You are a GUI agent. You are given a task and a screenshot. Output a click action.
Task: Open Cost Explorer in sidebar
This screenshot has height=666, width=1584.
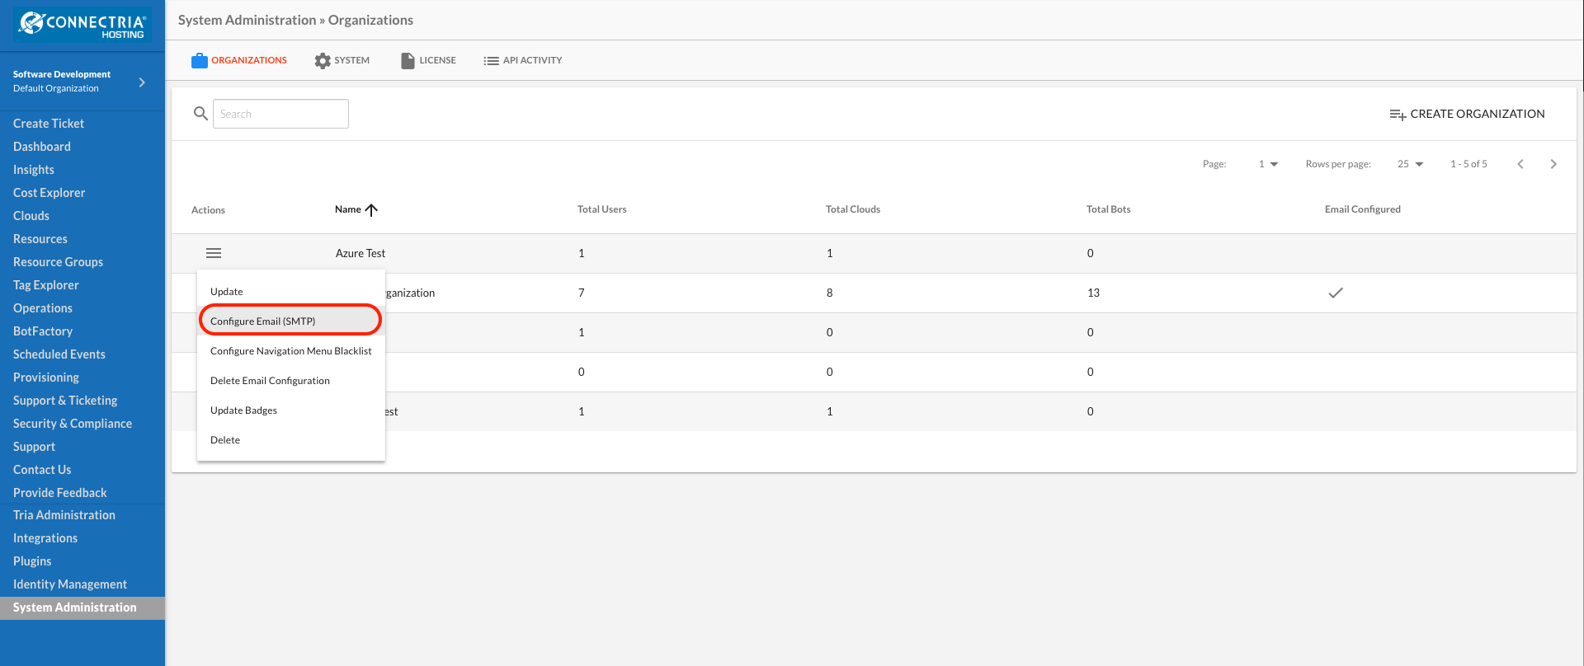49,193
